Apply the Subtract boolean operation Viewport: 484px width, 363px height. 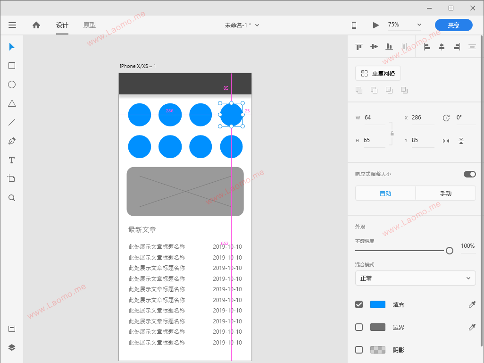(x=374, y=90)
